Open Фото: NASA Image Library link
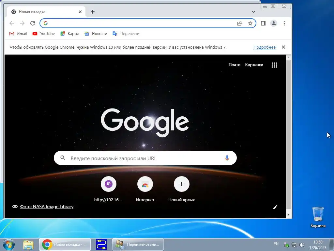Viewport: 334px width, 251px height. click(47, 207)
